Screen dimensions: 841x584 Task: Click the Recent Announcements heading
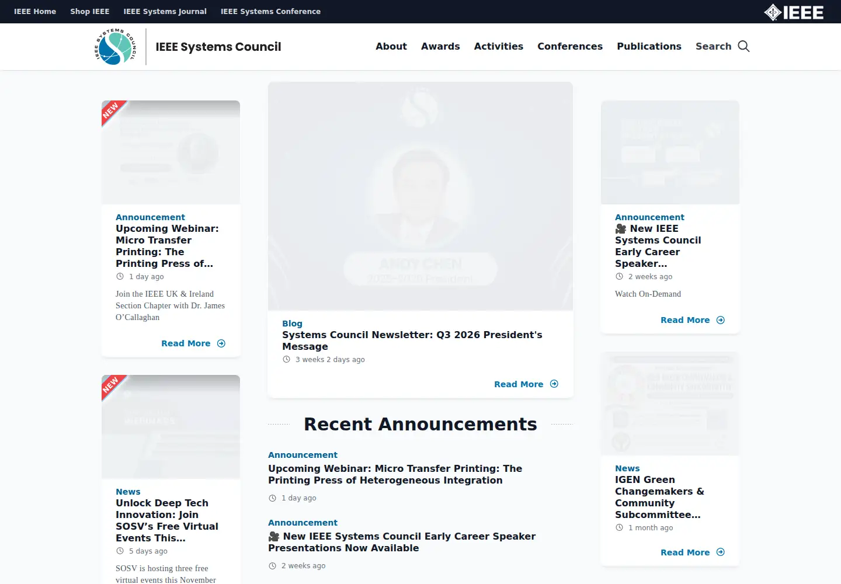(420, 424)
